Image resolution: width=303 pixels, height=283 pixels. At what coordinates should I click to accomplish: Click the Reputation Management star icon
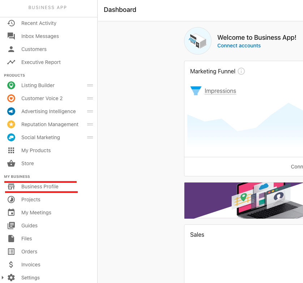(11, 124)
